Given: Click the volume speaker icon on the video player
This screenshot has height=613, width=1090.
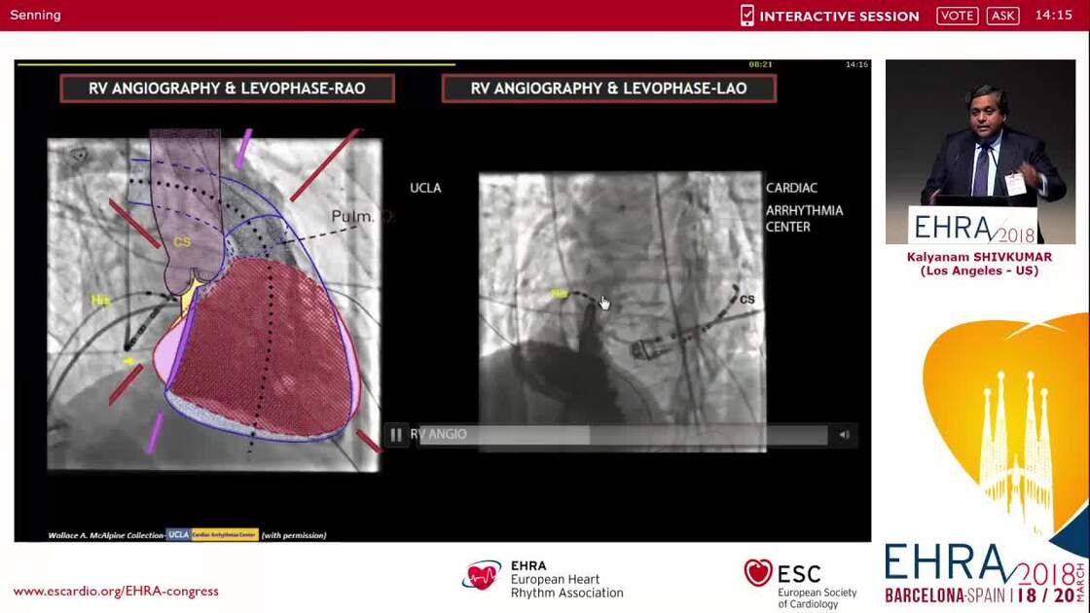Looking at the screenshot, I should [843, 435].
